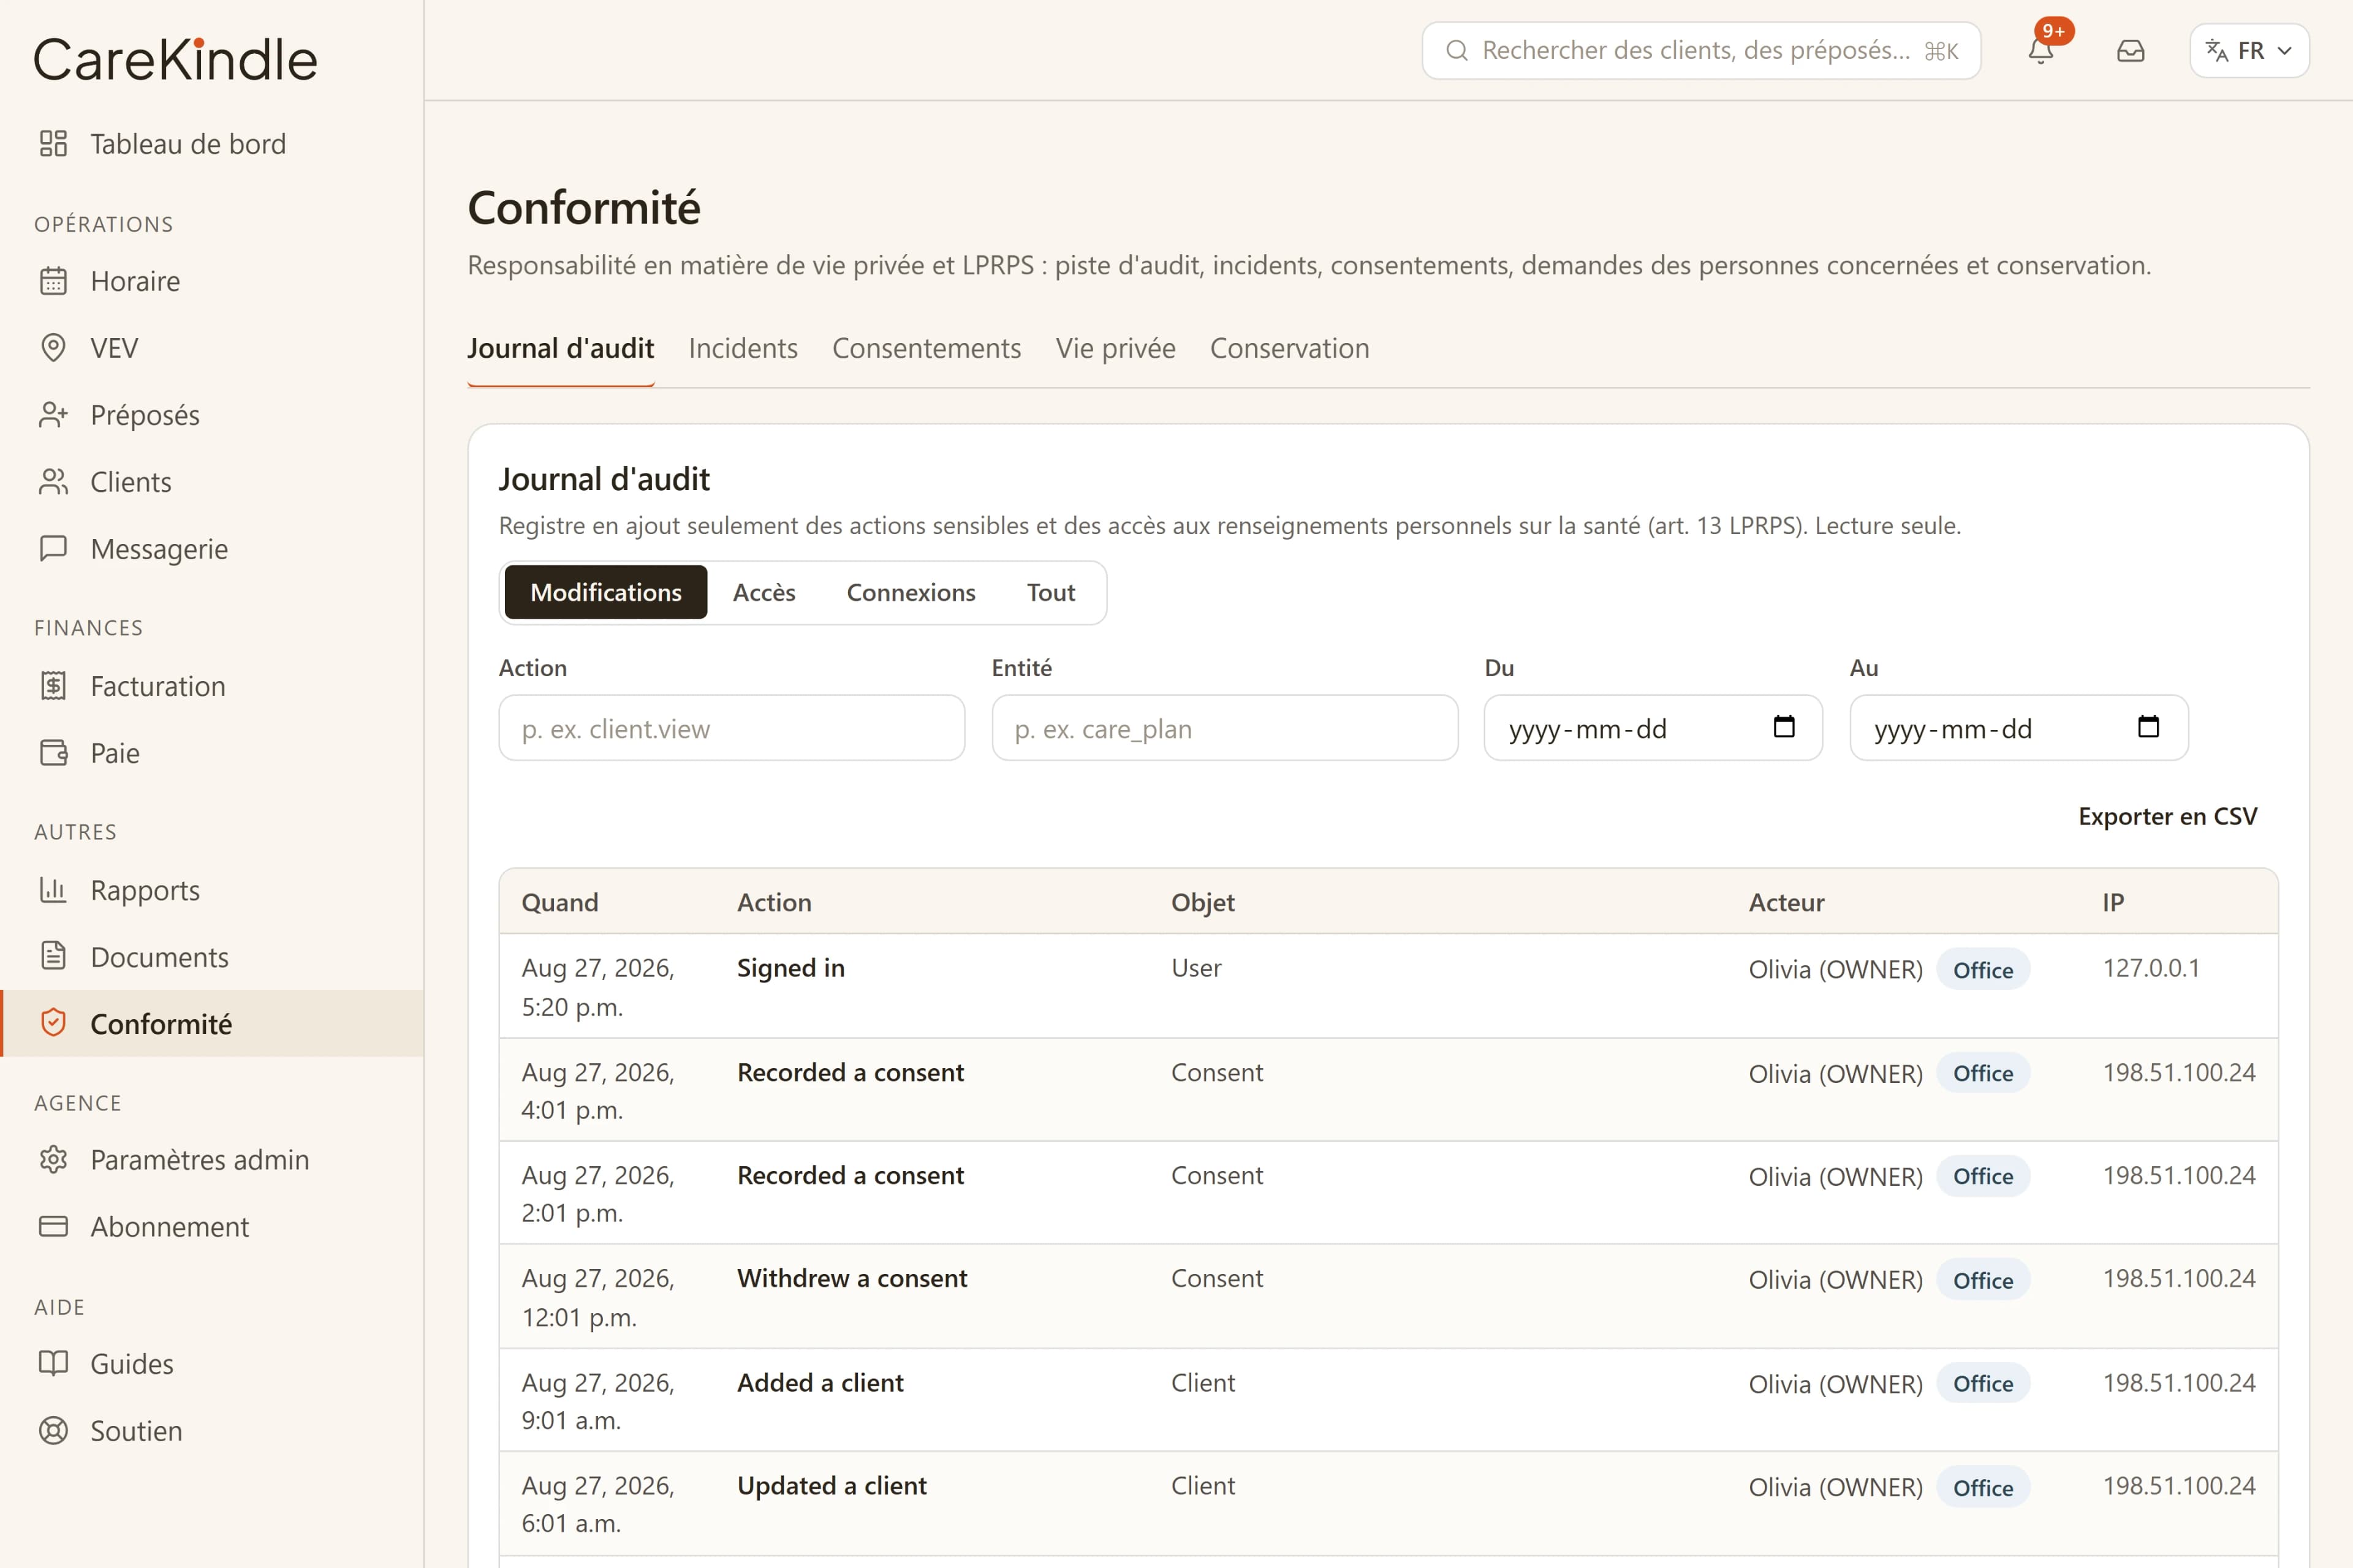Viewport: 2353px width, 1568px height.
Task: Click the Abonnement credit card icon
Action: [x=53, y=1227]
